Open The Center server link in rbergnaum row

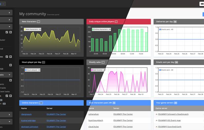[56, 114]
